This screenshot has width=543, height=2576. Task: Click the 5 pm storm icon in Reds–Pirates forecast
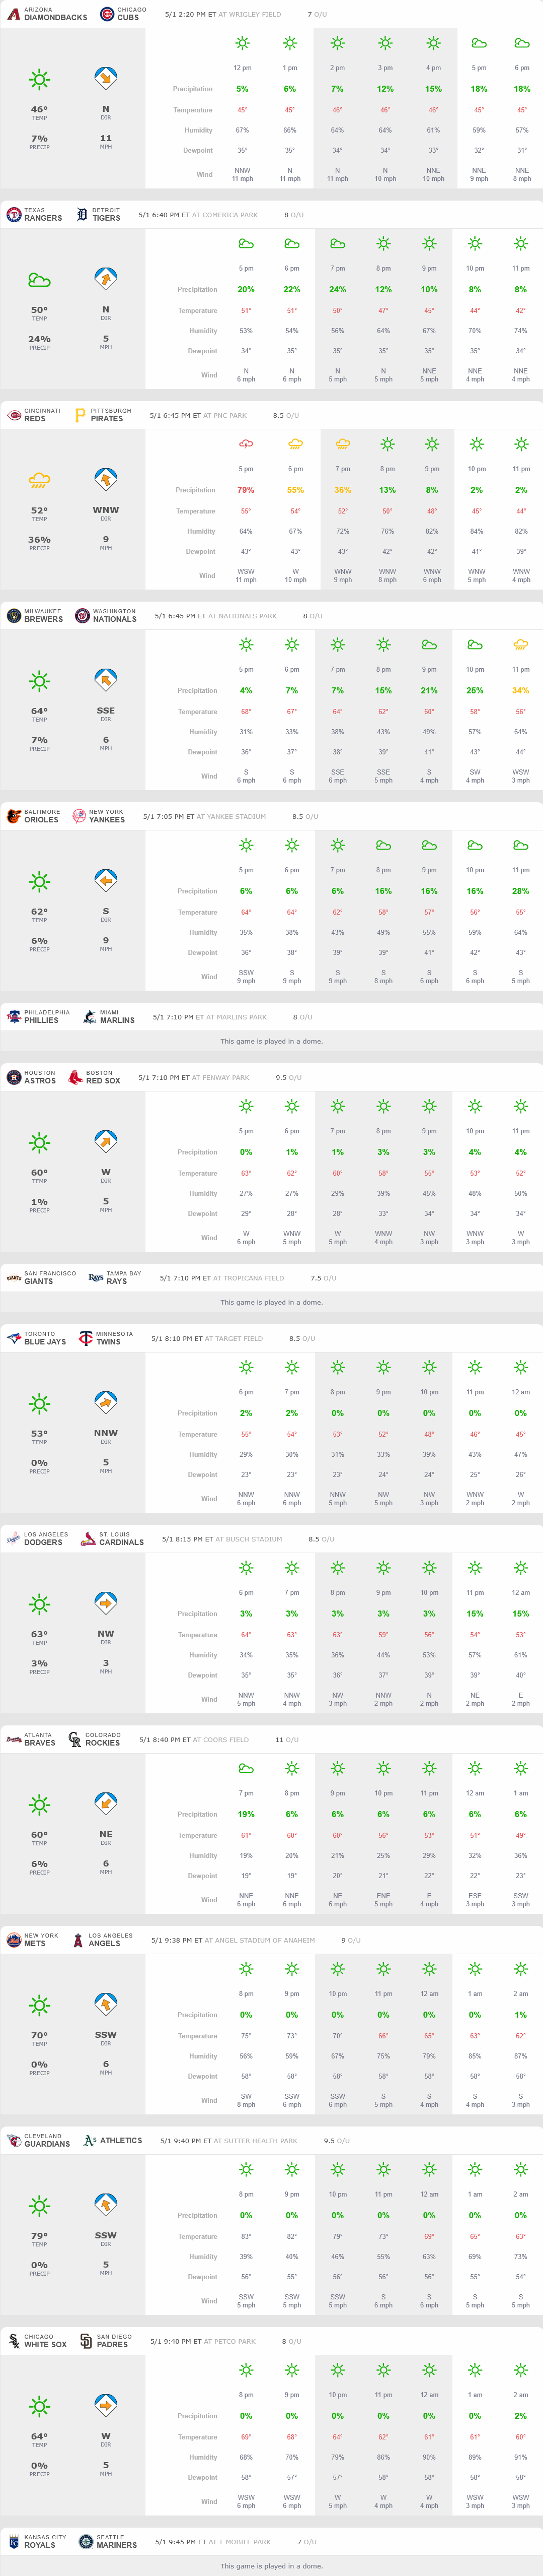point(246,444)
